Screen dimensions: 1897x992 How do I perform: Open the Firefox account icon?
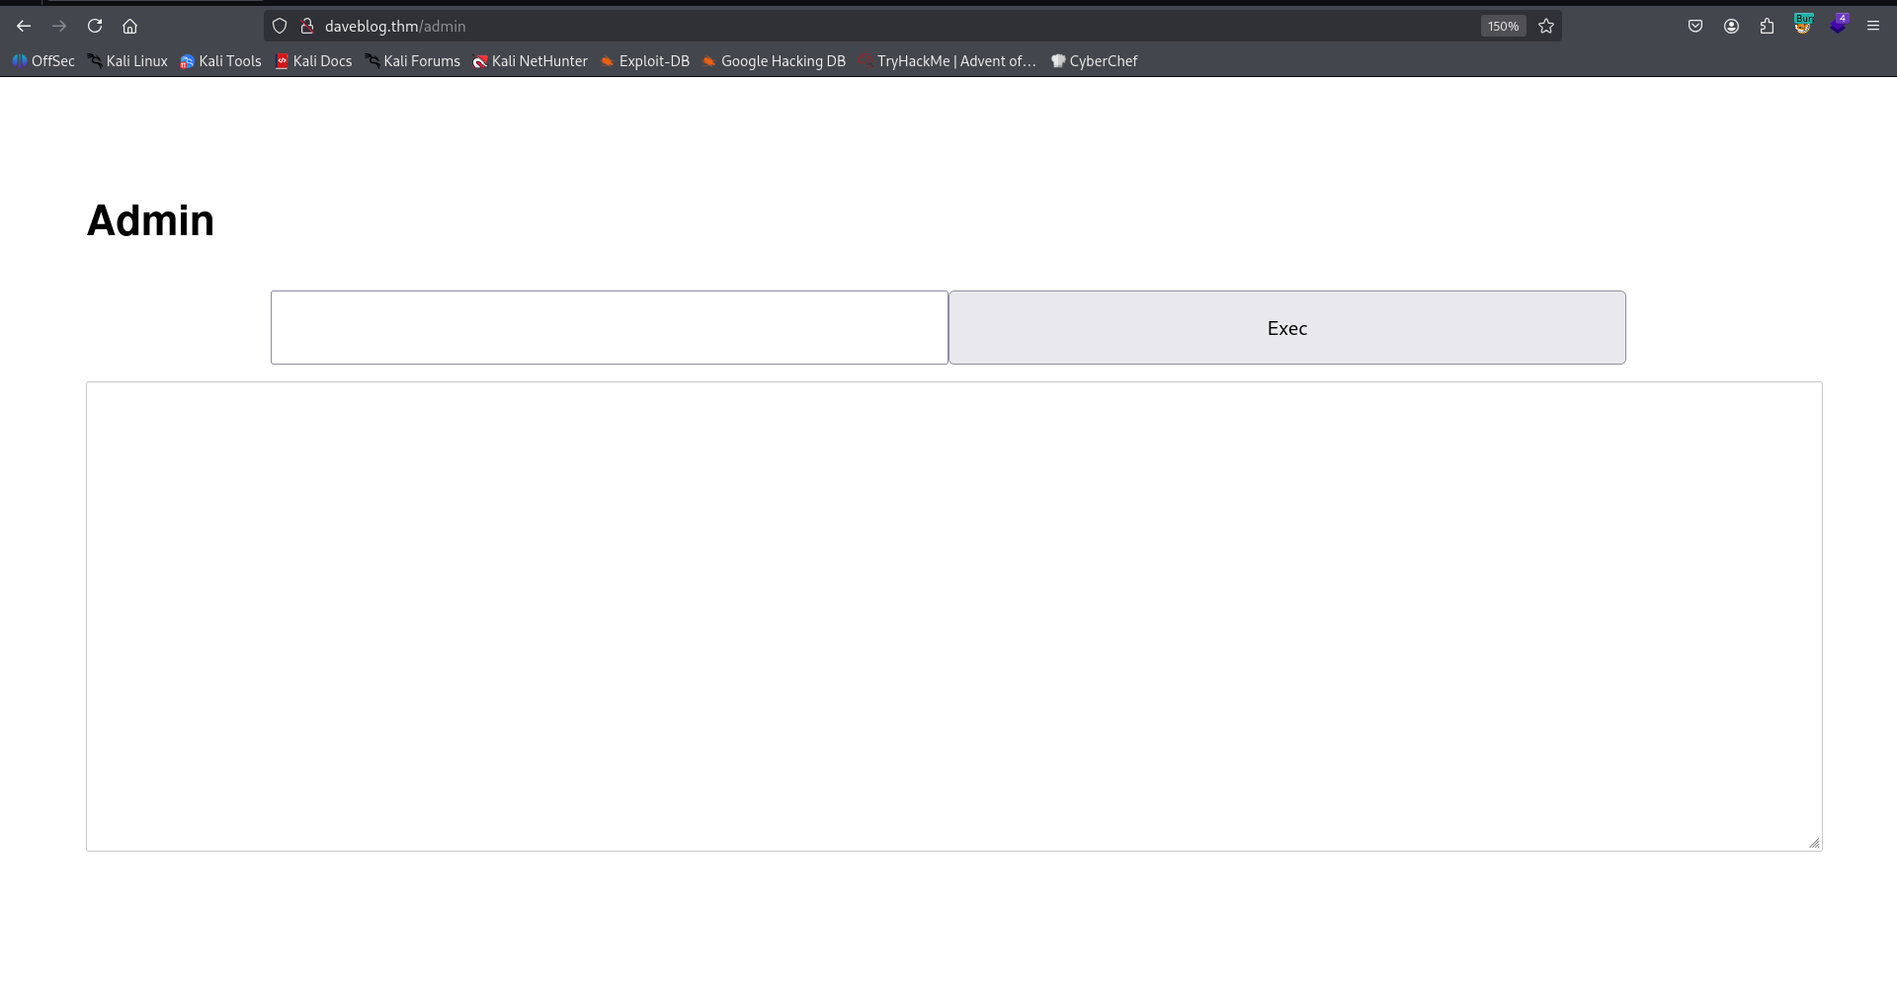1731,27
